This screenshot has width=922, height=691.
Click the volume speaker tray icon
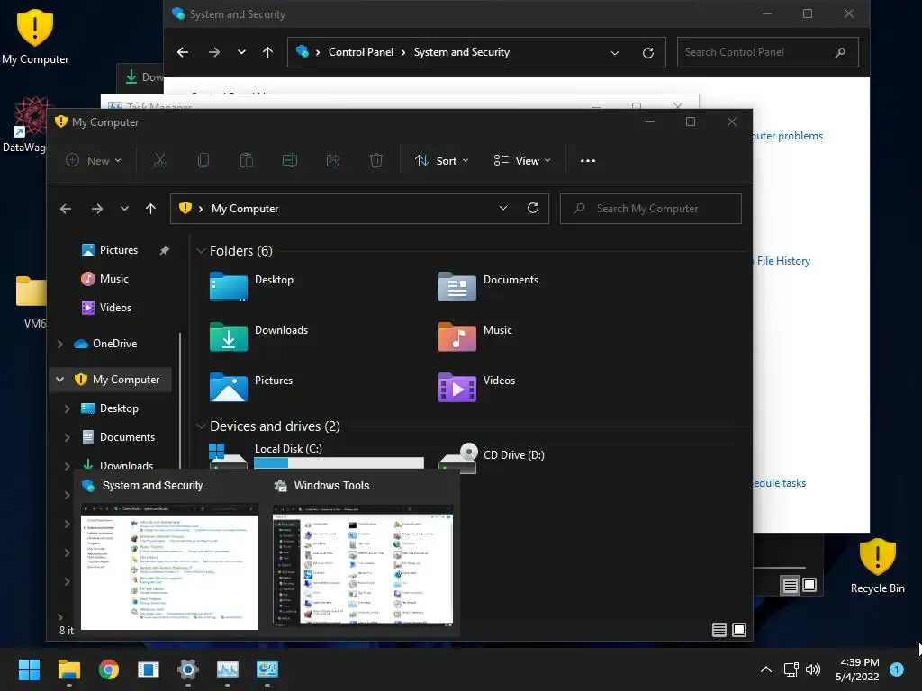click(813, 669)
